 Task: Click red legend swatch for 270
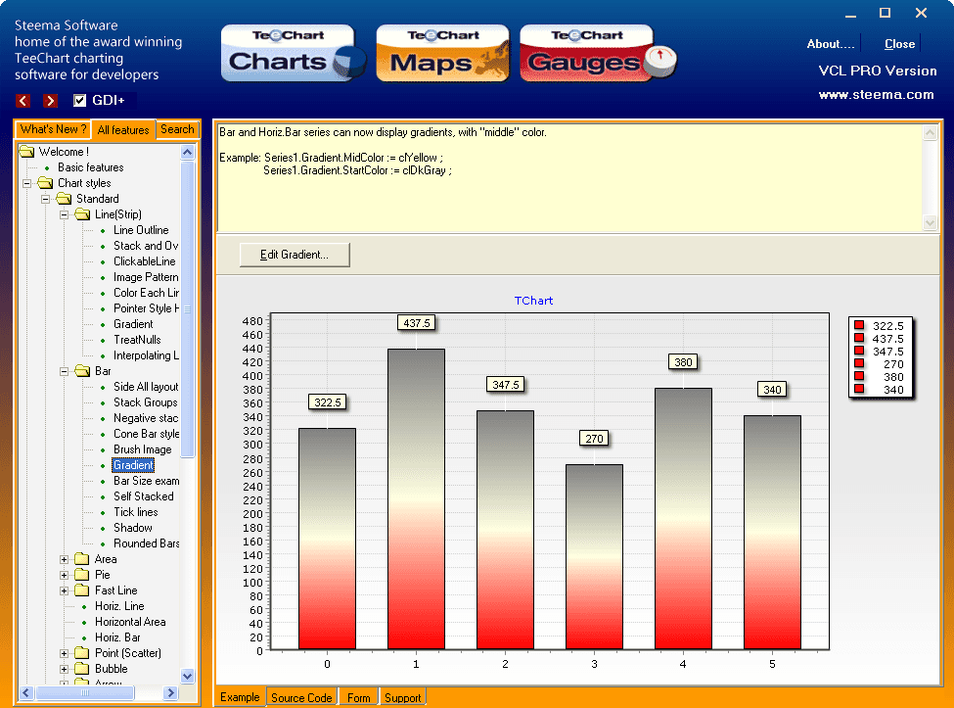859,363
